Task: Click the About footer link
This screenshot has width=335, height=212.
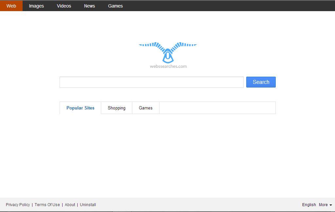Action: point(70,205)
